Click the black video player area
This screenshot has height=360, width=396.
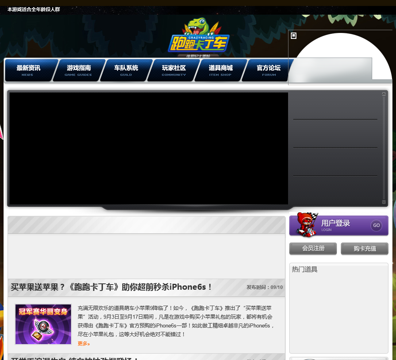click(149, 148)
